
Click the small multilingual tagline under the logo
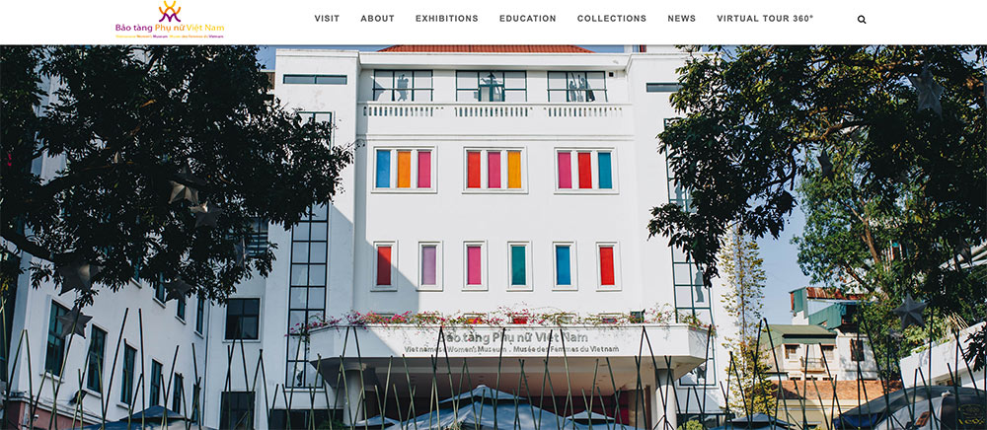click(170, 36)
